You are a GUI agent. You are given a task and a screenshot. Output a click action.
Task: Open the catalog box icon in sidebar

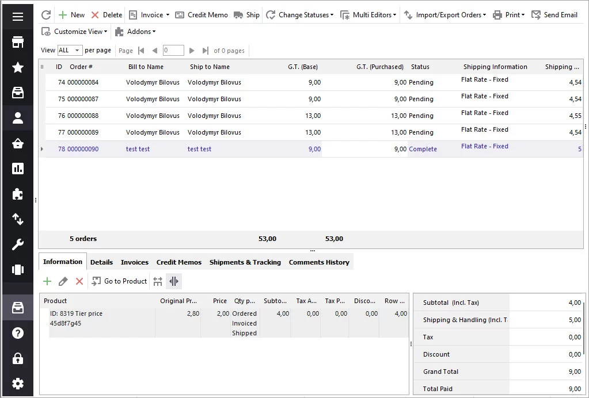18,93
